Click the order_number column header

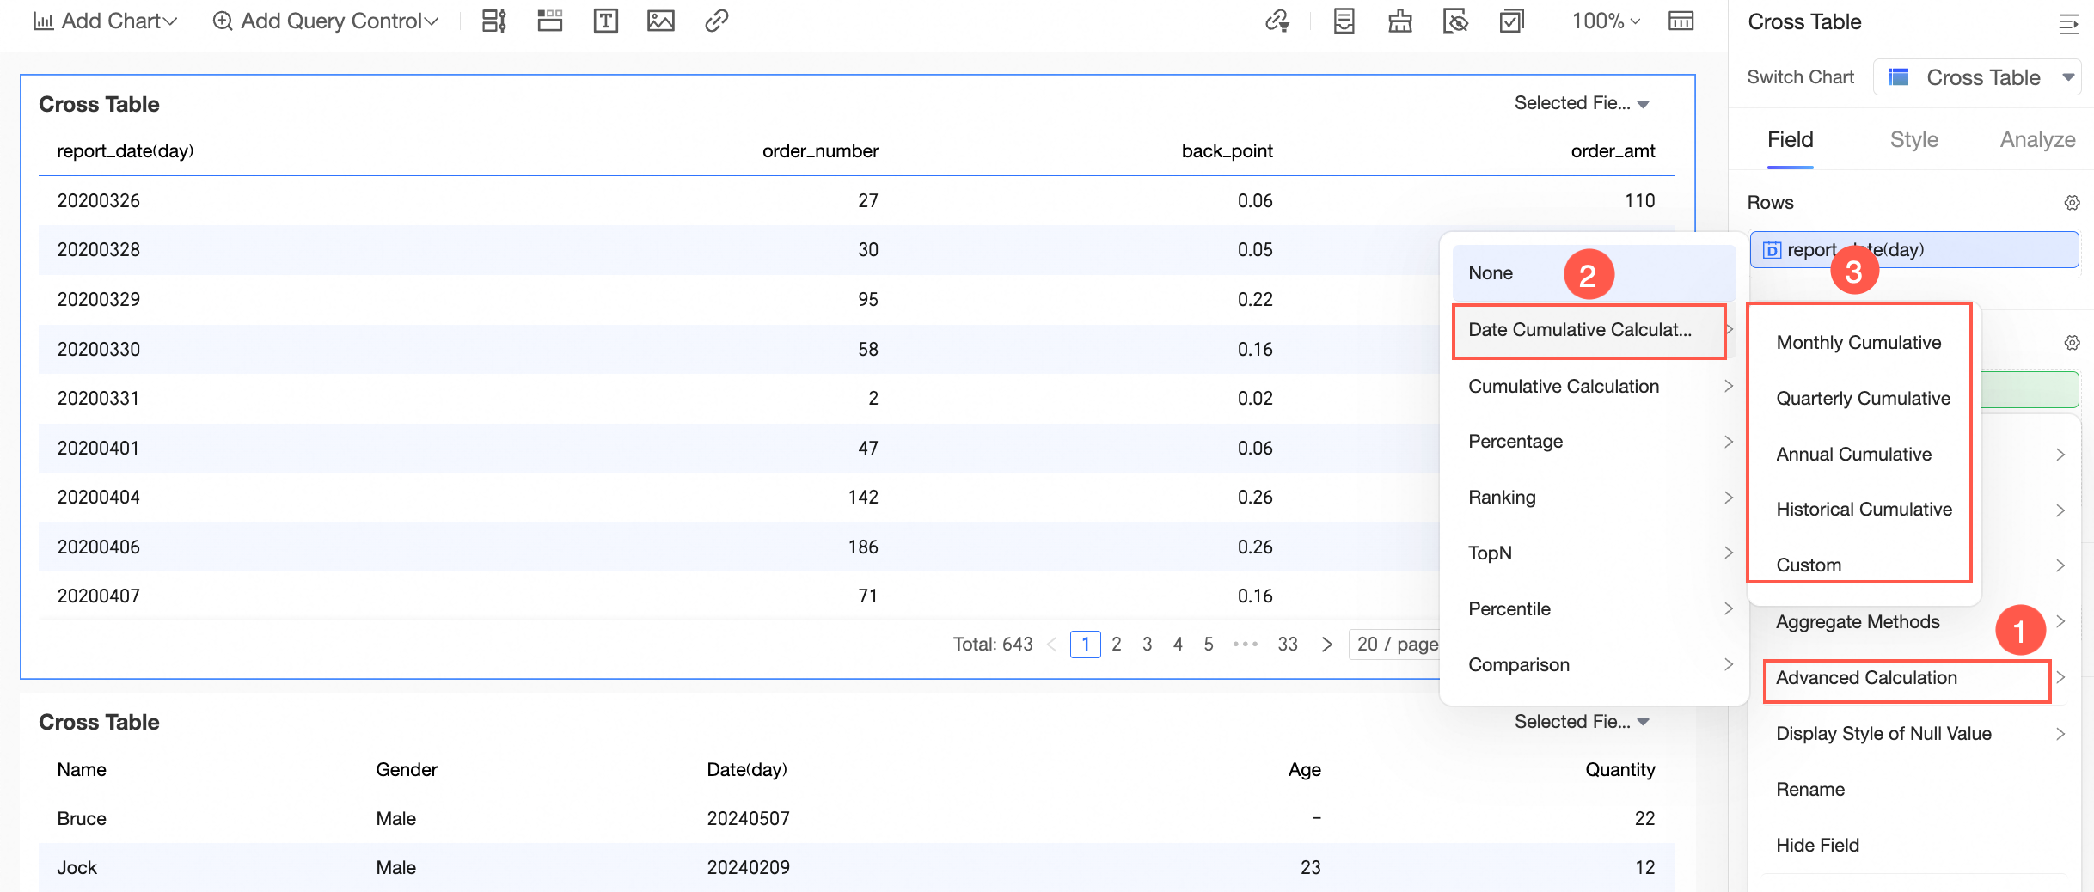[821, 151]
